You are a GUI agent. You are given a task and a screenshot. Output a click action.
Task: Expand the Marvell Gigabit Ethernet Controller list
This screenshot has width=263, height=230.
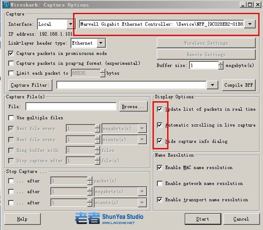point(250,24)
